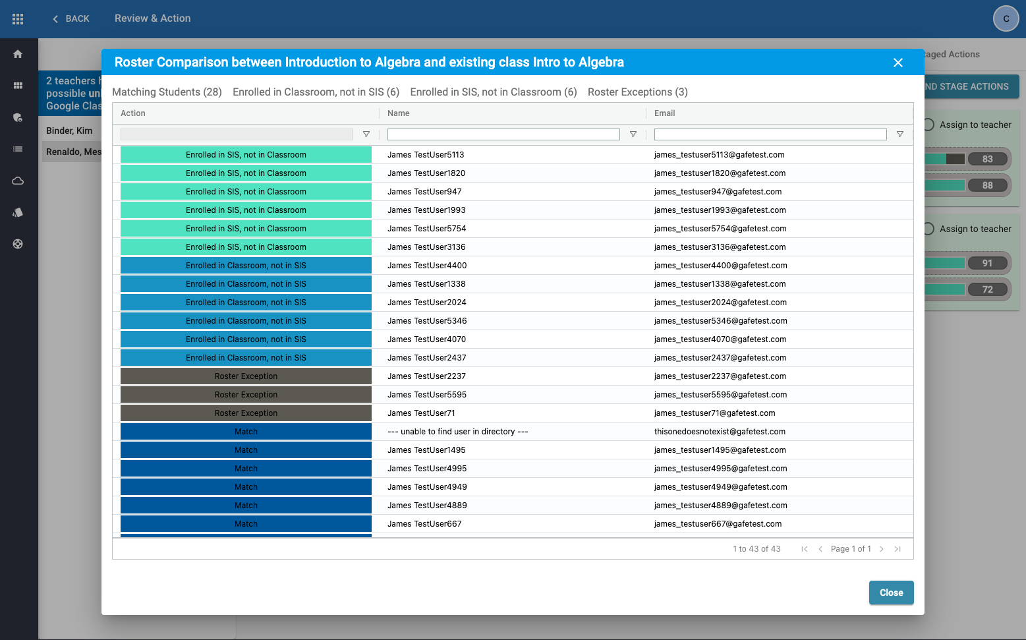Open the apps grid launcher icon

pos(18,19)
